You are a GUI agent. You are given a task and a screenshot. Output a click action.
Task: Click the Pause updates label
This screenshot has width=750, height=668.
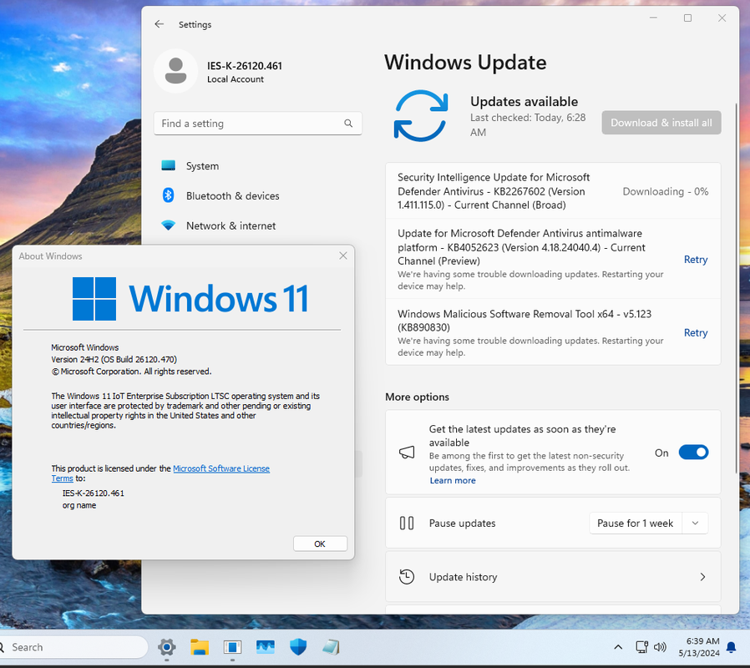462,523
